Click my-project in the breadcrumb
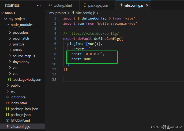This screenshot has height=131, width=184. click(x=58, y=13)
